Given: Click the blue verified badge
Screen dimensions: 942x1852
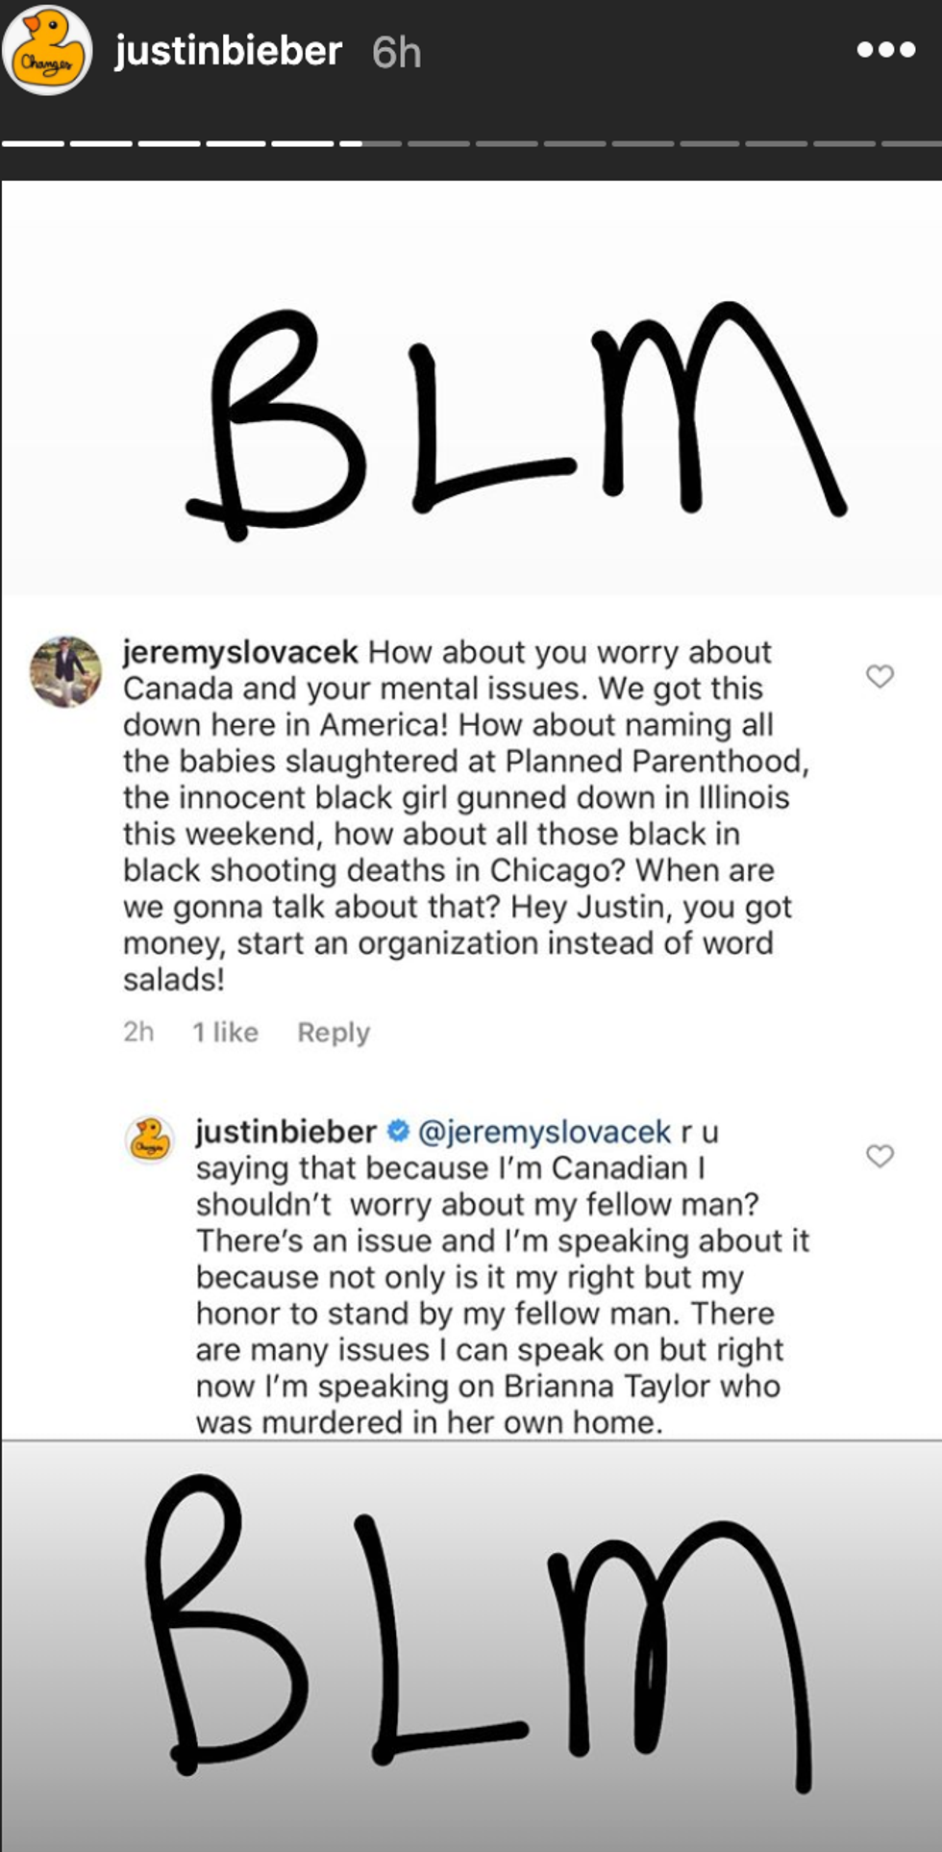Looking at the screenshot, I should [398, 1132].
